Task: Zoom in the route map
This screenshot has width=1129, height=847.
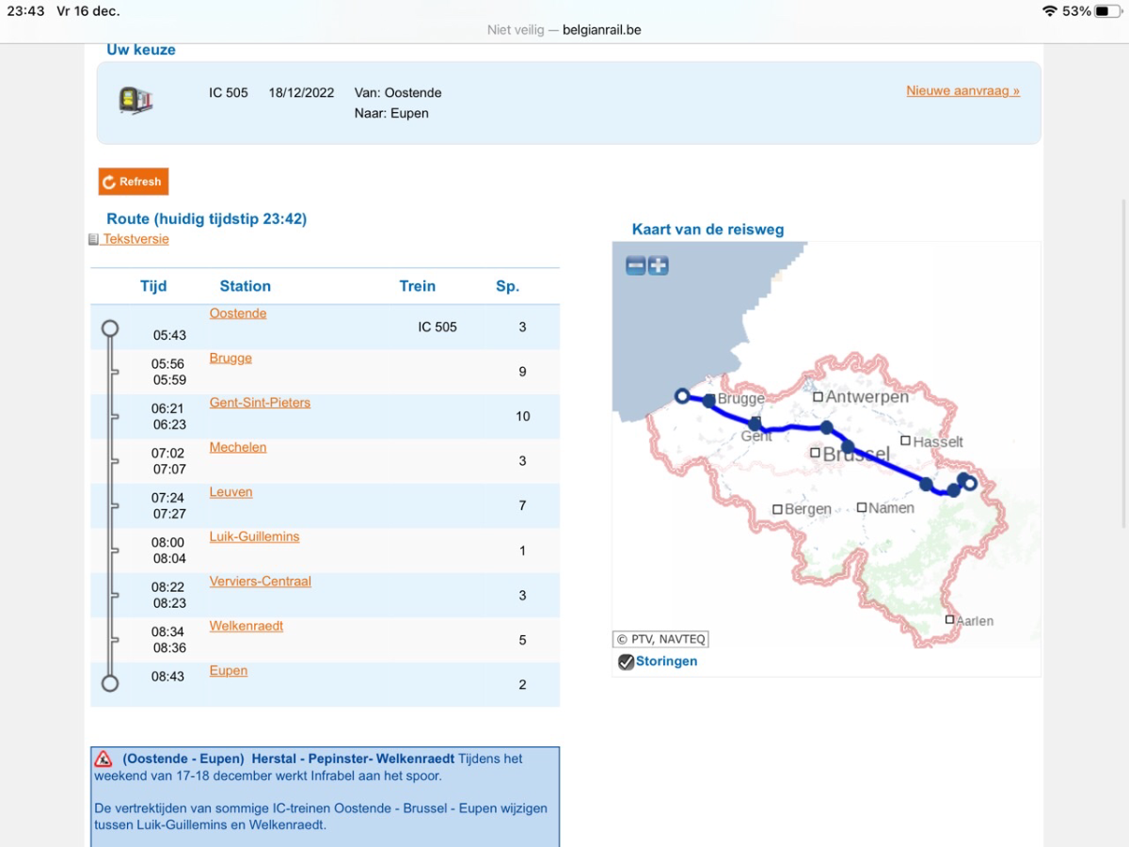Action: [659, 265]
